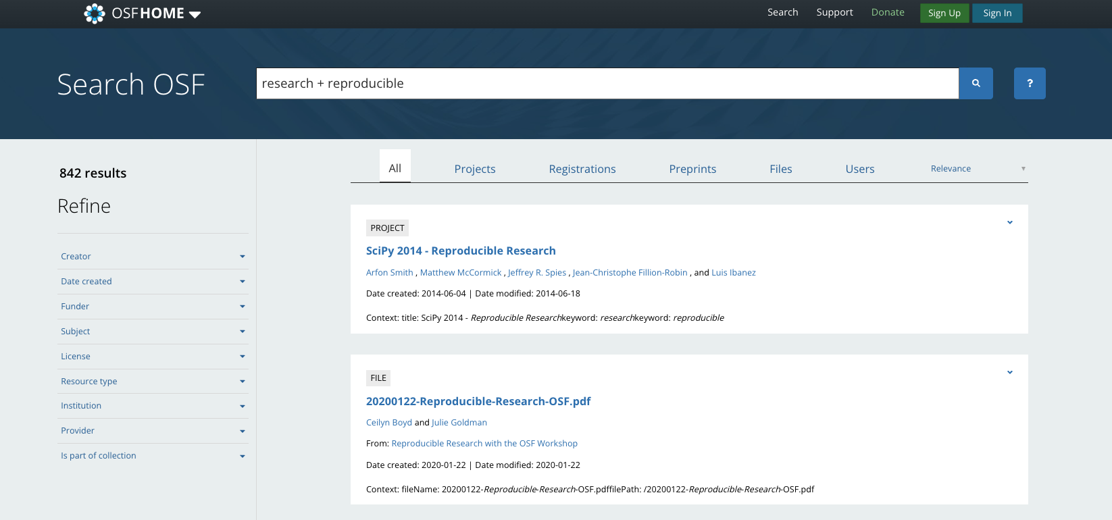The image size is (1112, 520).
Task: Open Julie Goldman's profile
Action: tap(459, 423)
